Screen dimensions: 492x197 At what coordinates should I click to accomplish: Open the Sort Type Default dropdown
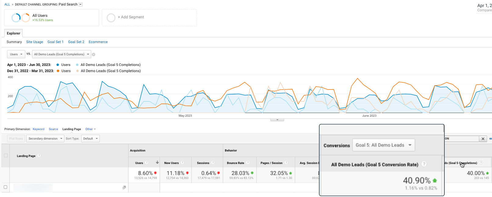click(91, 139)
